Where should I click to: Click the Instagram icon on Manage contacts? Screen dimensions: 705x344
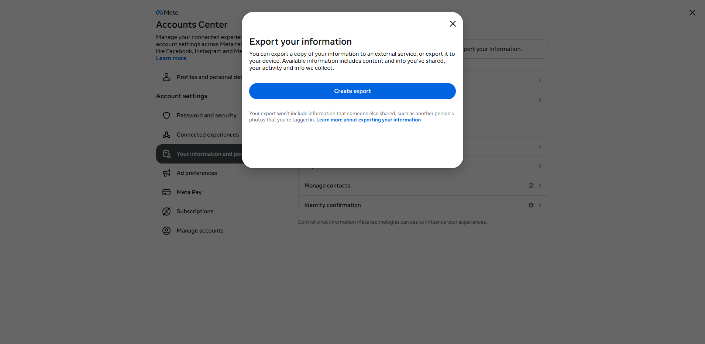point(531,186)
